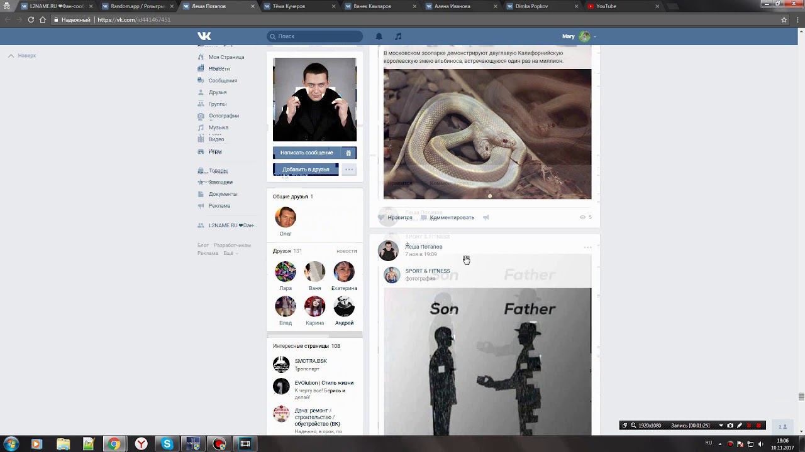Open Notepad++ from the taskbar
Image resolution: width=805 pixels, height=452 pixels.
89,444
